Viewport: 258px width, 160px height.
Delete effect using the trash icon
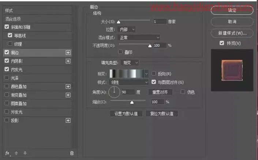coord(72,153)
